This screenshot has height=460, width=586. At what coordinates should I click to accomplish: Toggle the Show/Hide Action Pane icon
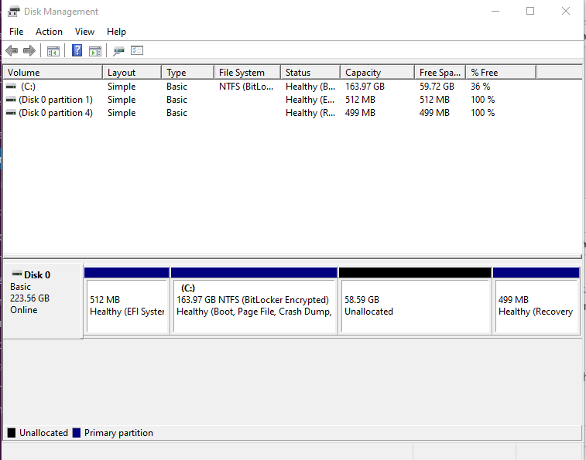tap(95, 51)
